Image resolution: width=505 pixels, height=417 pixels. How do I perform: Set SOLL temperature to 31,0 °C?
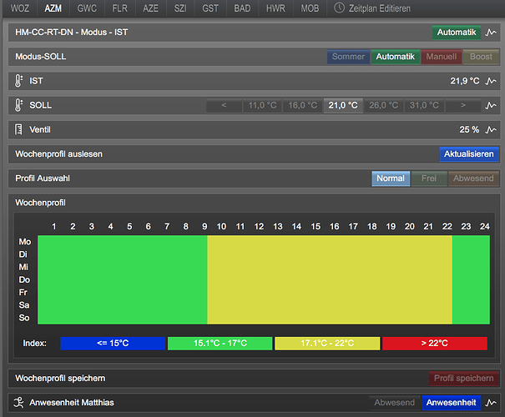coord(424,106)
